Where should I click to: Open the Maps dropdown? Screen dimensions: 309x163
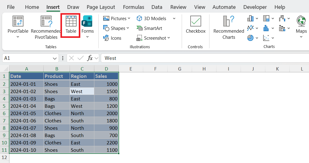[301, 37]
